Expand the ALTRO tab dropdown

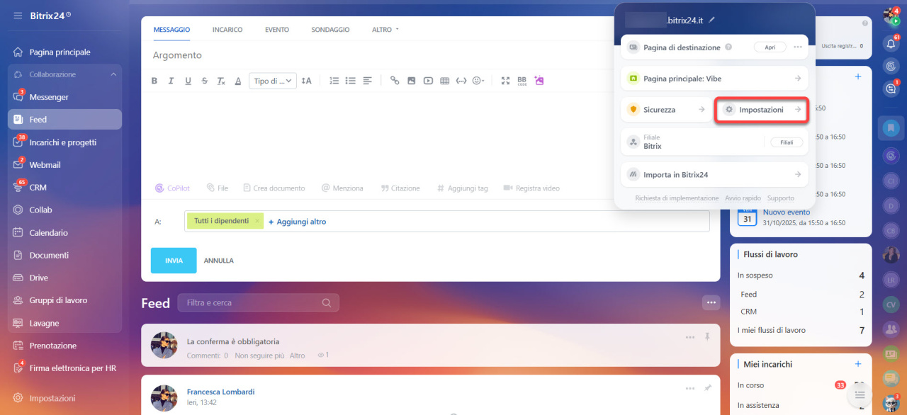(385, 30)
